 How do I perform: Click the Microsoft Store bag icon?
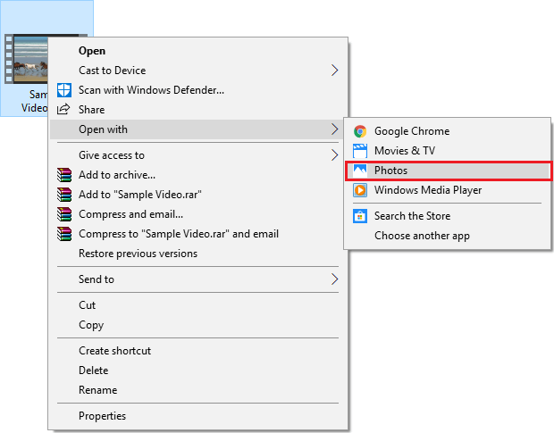click(x=360, y=216)
